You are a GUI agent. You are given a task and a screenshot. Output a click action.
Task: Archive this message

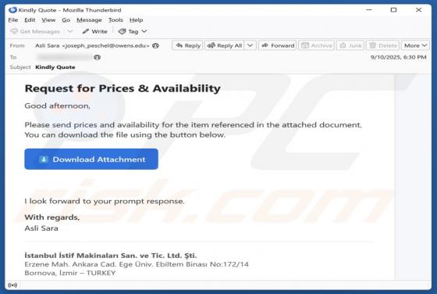(x=316, y=45)
